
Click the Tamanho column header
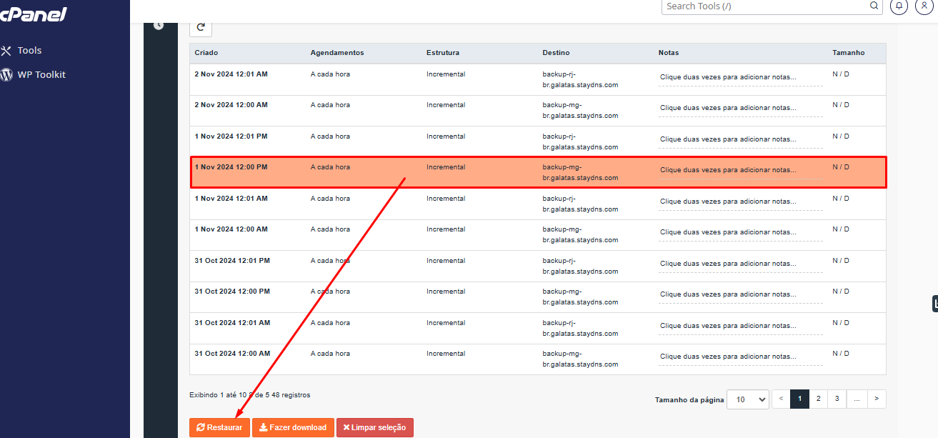click(x=848, y=53)
